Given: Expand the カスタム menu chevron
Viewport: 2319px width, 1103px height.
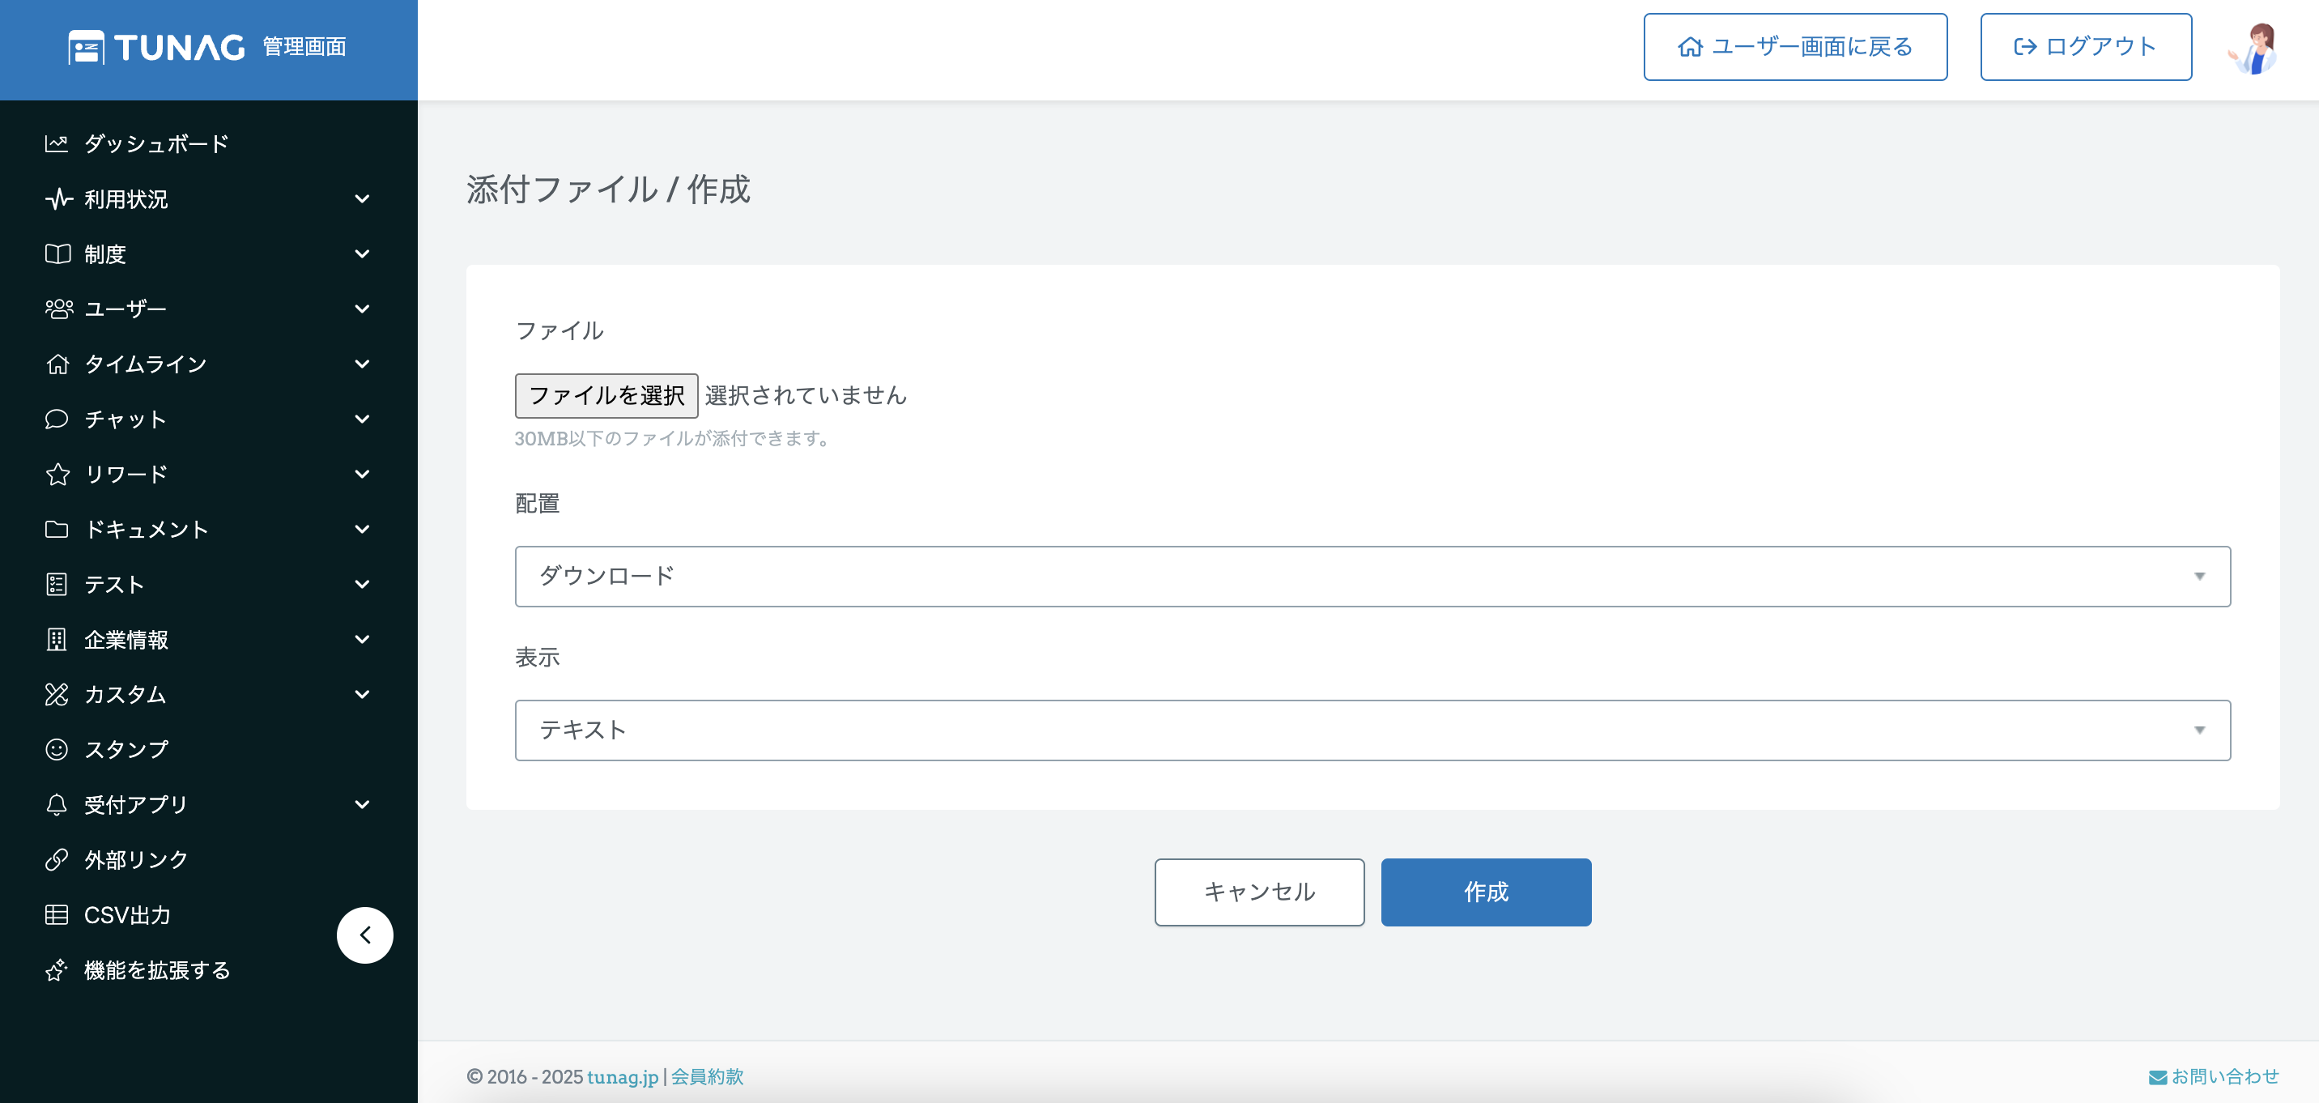Looking at the screenshot, I should [362, 694].
